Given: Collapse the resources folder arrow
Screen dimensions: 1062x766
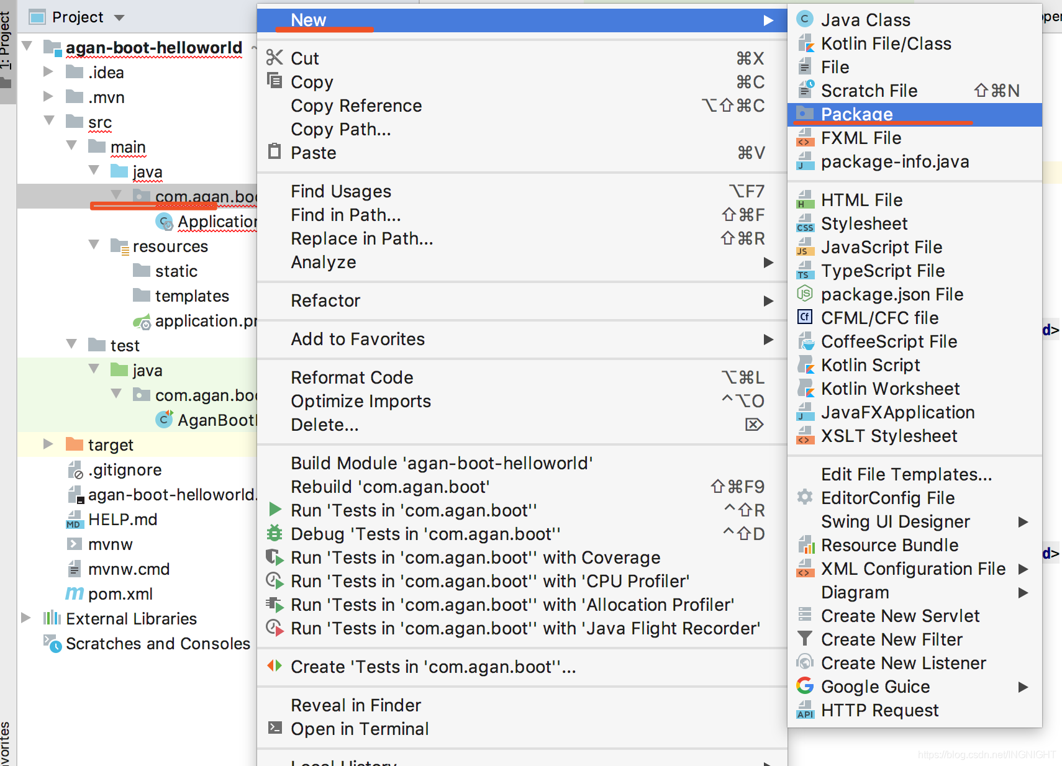Looking at the screenshot, I should coord(94,245).
